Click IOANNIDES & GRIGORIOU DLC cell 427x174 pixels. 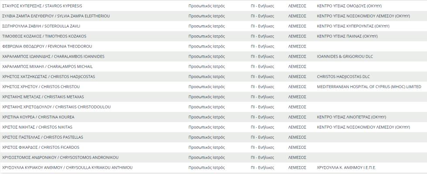pos(345,56)
